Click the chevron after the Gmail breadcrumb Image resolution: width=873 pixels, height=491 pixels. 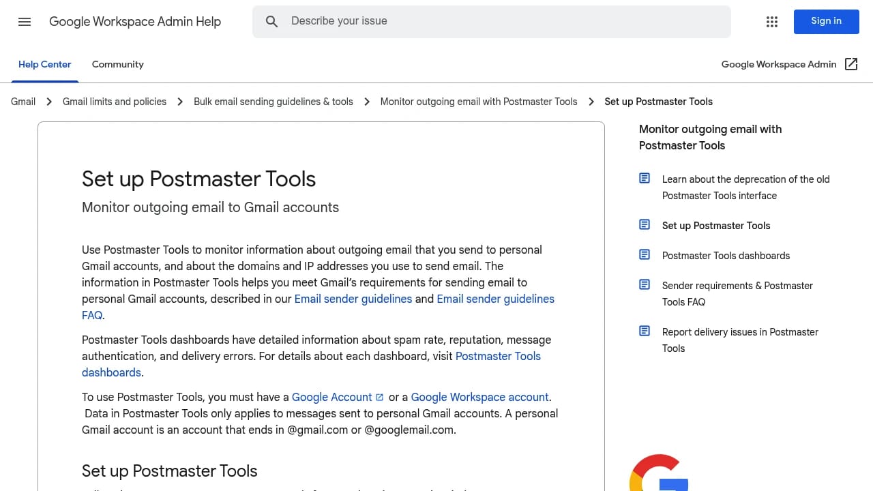[x=49, y=101]
